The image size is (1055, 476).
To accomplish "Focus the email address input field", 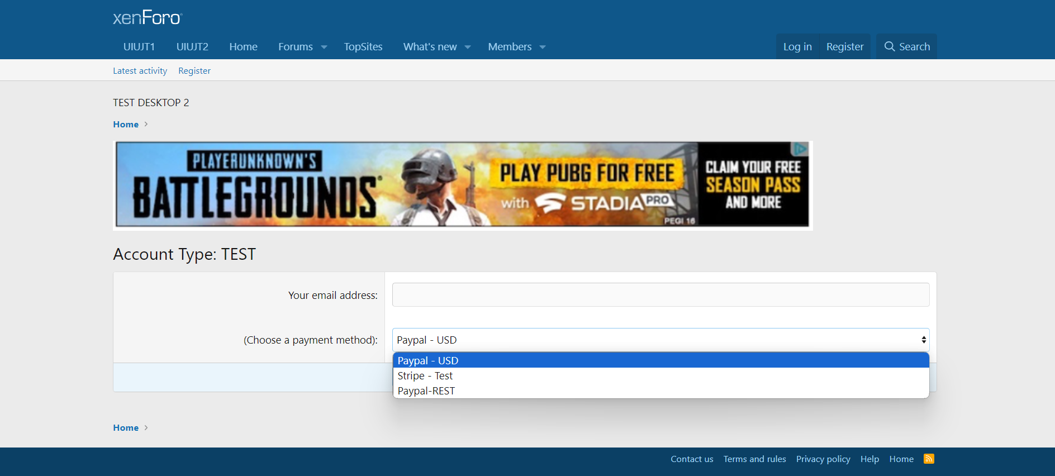I will (660, 295).
